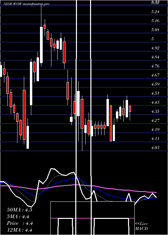Select the price label reading 5
The width and height of the screenshot is (168, 235).
[153, 39]
